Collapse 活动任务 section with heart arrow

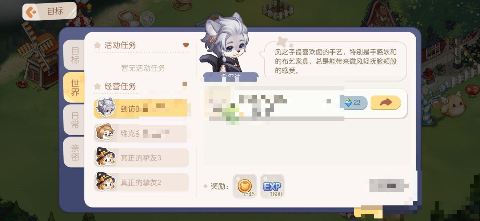tap(186, 45)
